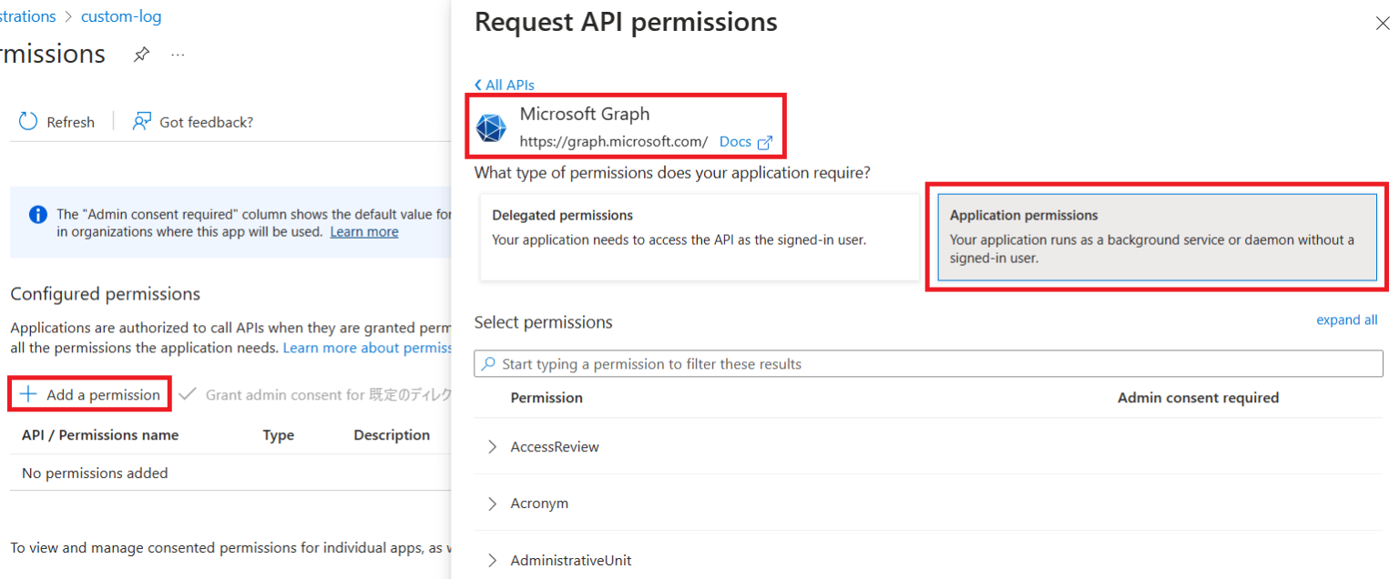Sort by the Admin consent required column header
This screenshot has width=1399, height=579.
point(1198,398)
